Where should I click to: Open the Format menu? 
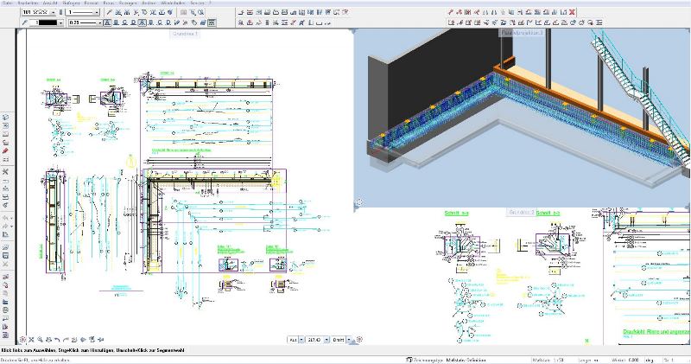click(x=92, y=3)
